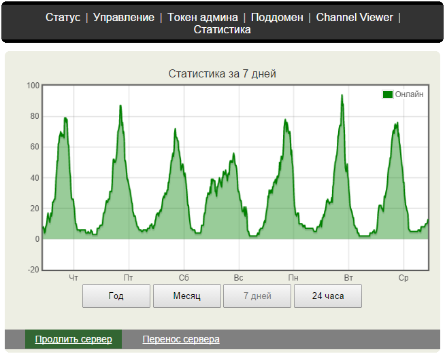Click the Ср label on the x-axis
This screenshot has width=445, height=354.
[403, 278]
